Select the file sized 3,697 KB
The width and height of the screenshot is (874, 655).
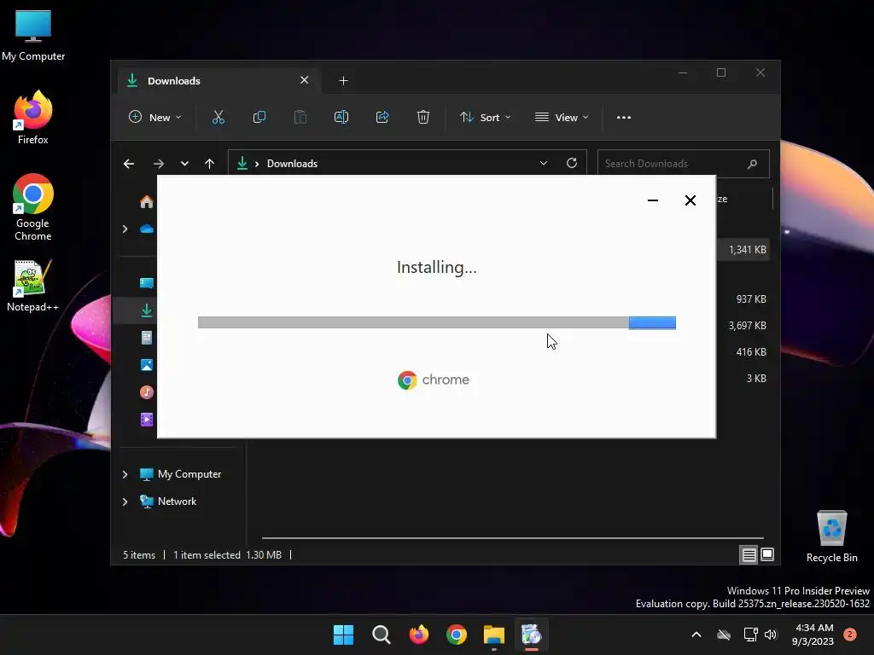tap(747, 325)
